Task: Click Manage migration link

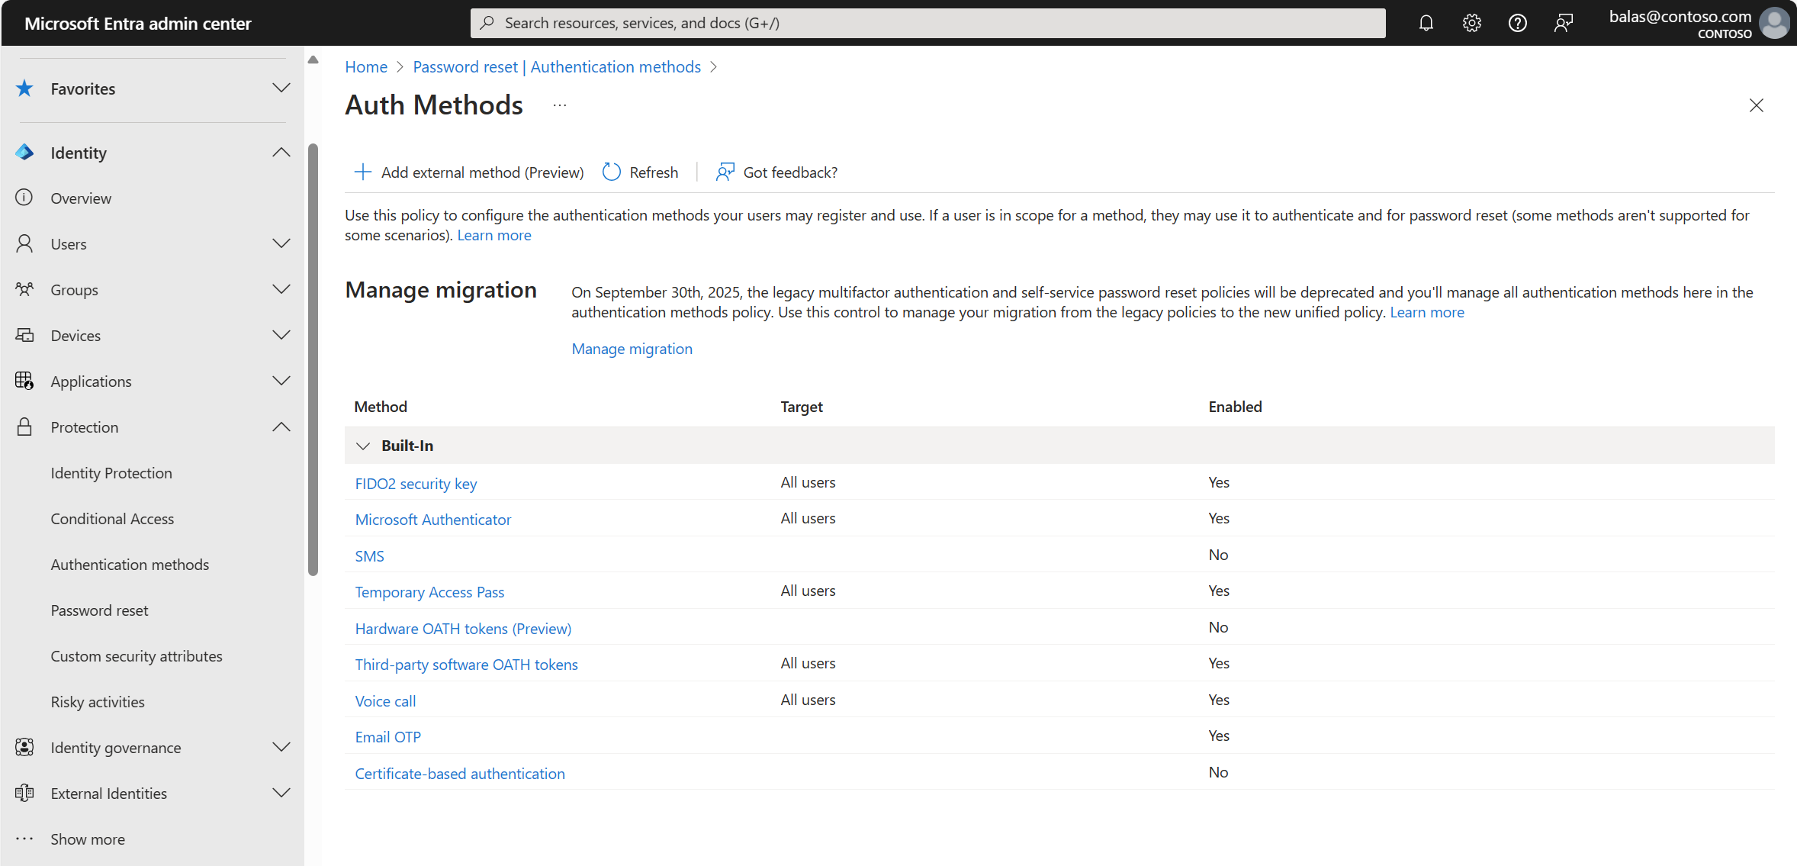Action: (x=632, y=348)
